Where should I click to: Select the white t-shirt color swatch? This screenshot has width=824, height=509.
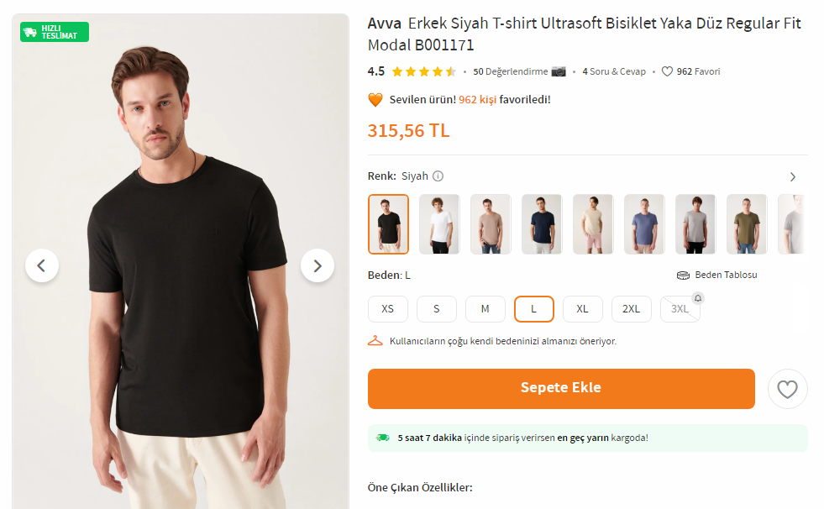[x=439, y=224]
